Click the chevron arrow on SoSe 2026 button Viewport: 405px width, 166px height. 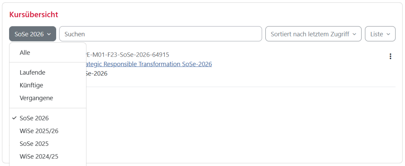(x=49, y=34)
